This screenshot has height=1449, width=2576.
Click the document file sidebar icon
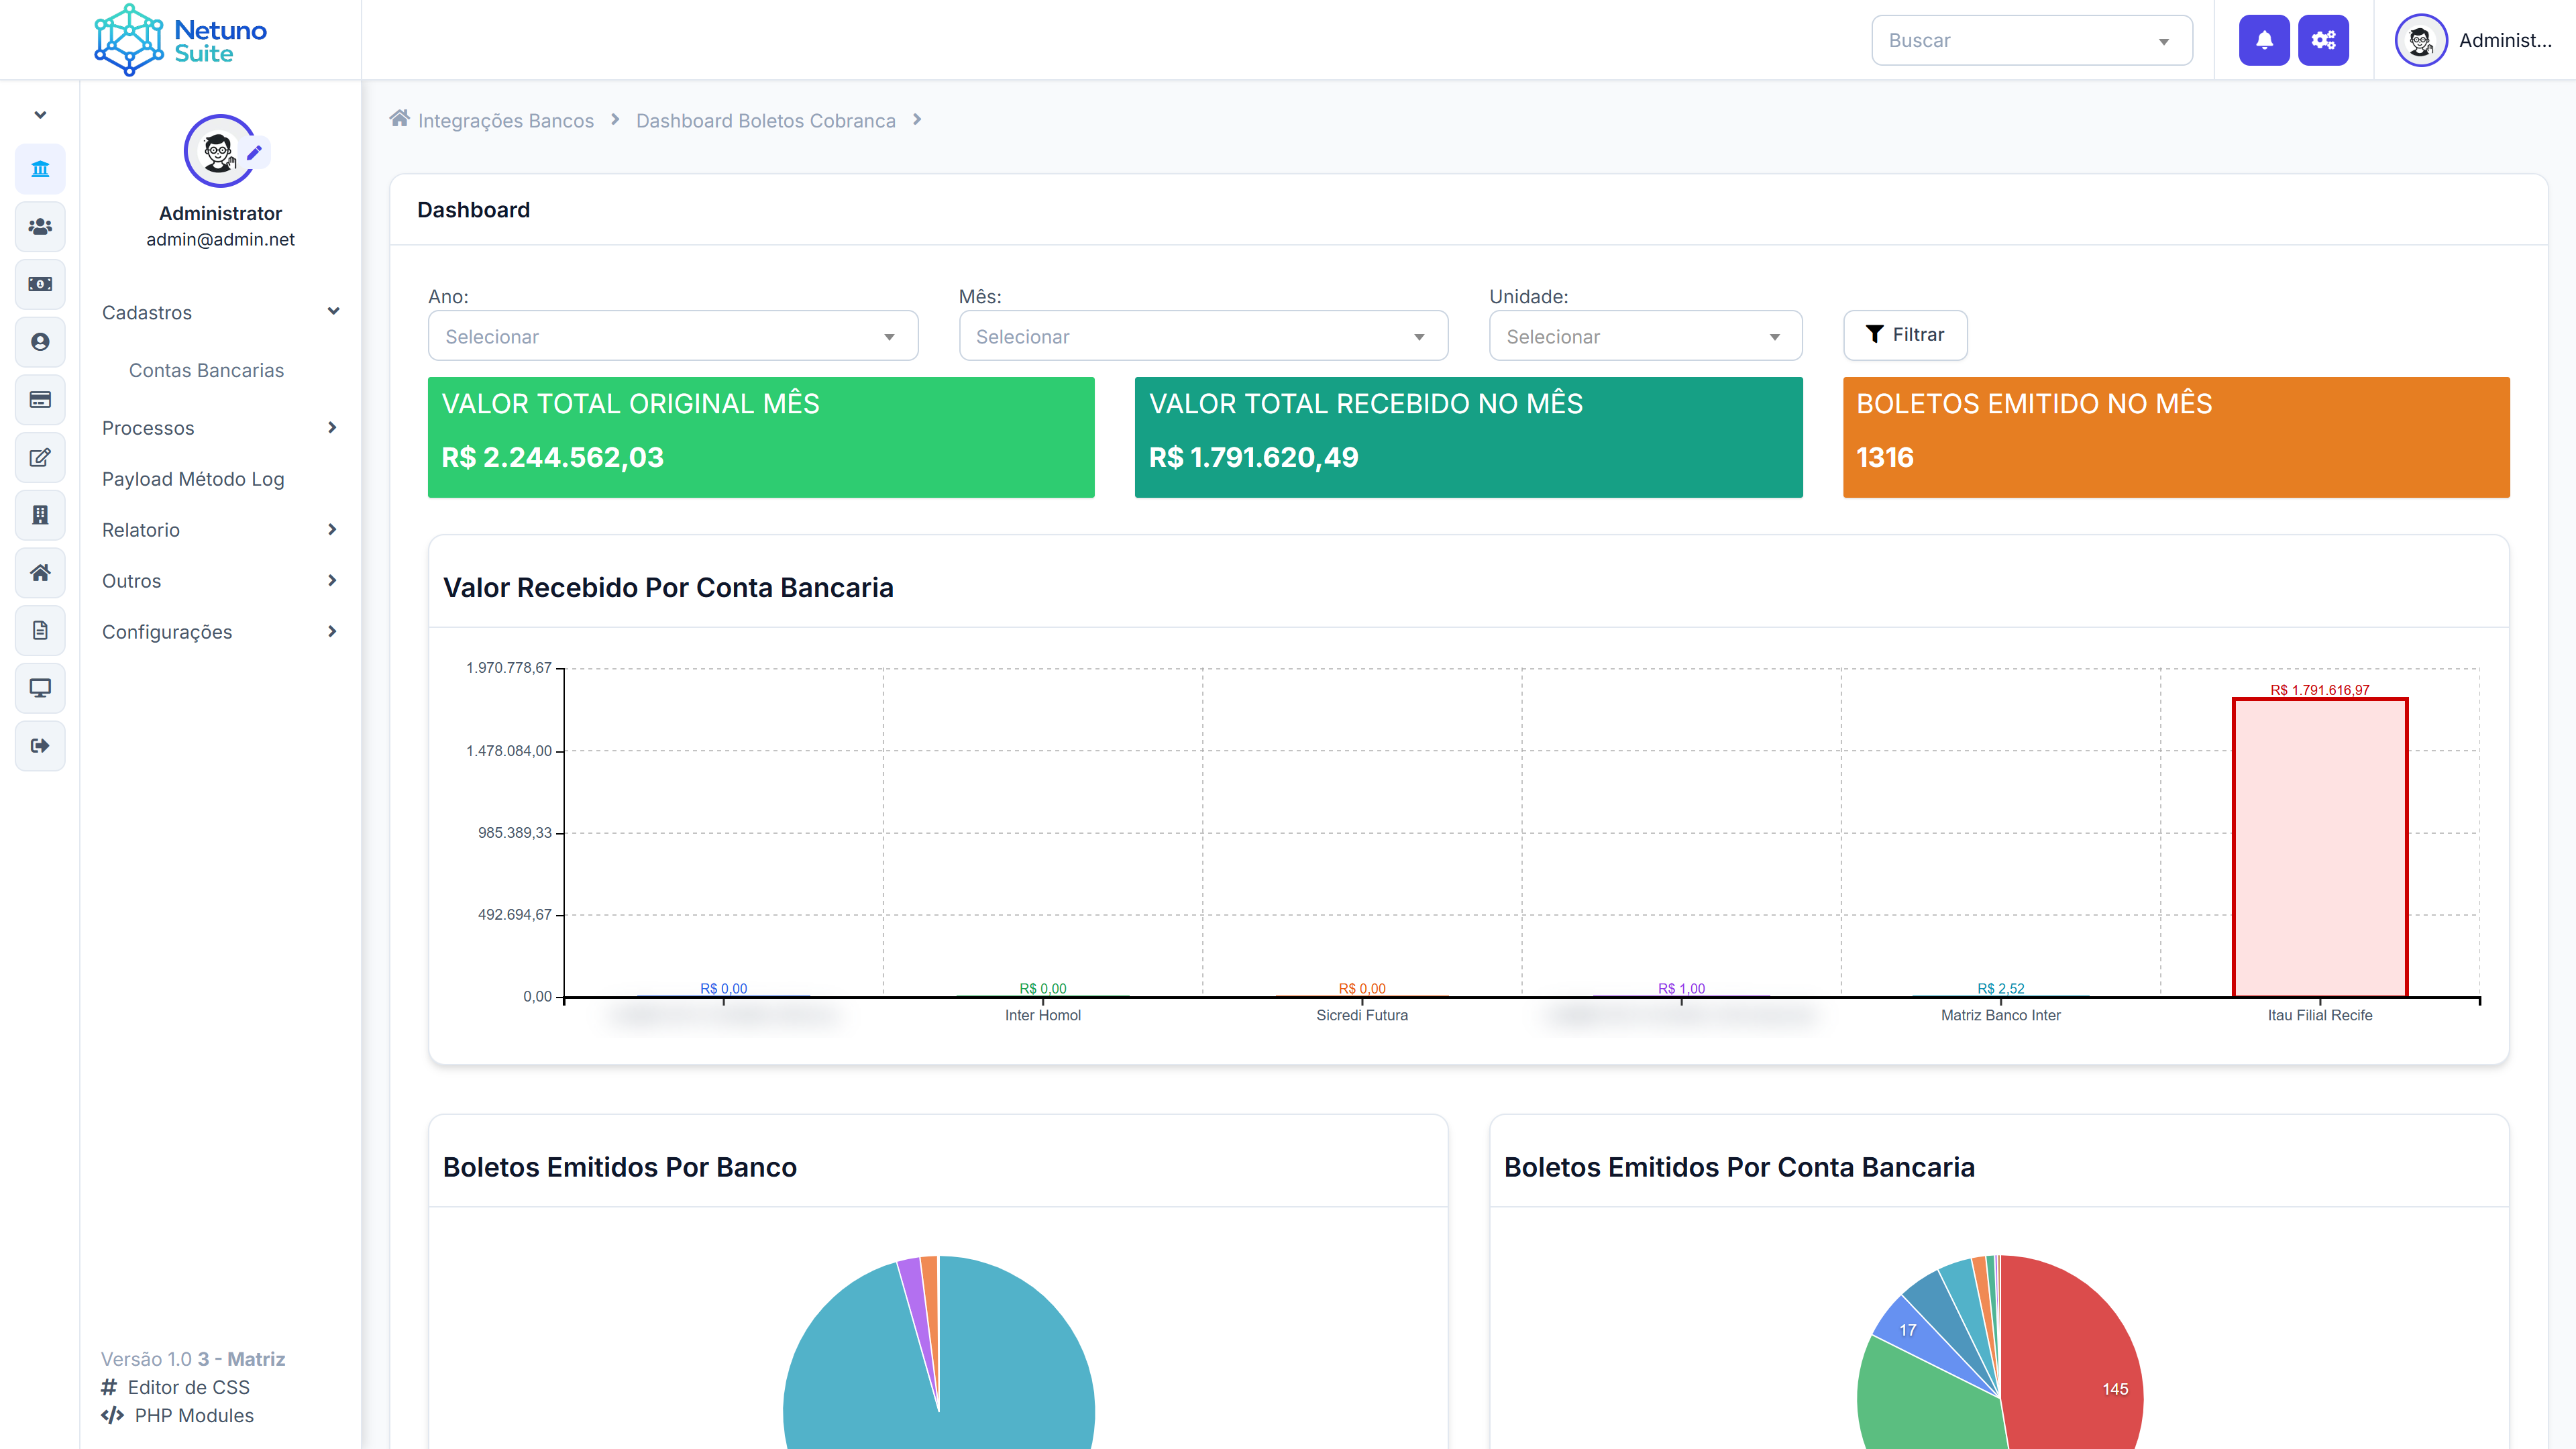pyautogui.click(x=40, y=630)
